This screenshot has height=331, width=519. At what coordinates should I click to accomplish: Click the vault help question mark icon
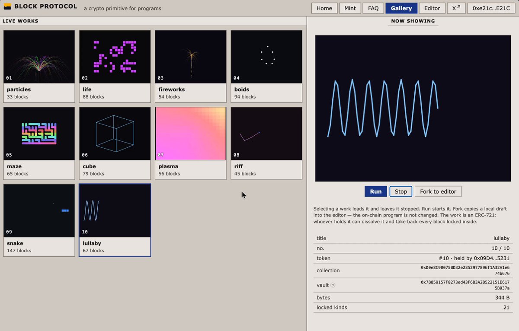[333, 285]
